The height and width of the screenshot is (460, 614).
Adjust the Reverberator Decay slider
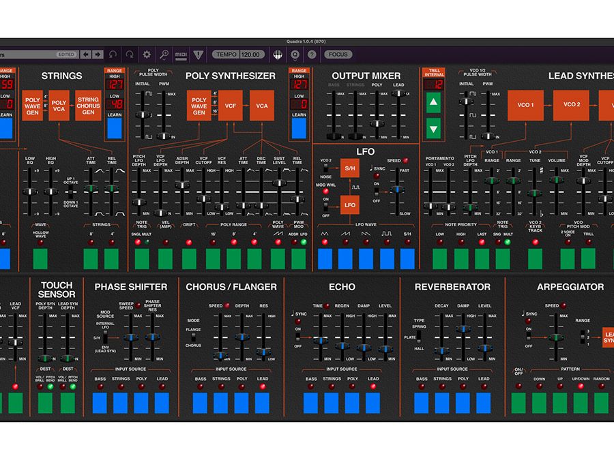[x=441, y=351]
